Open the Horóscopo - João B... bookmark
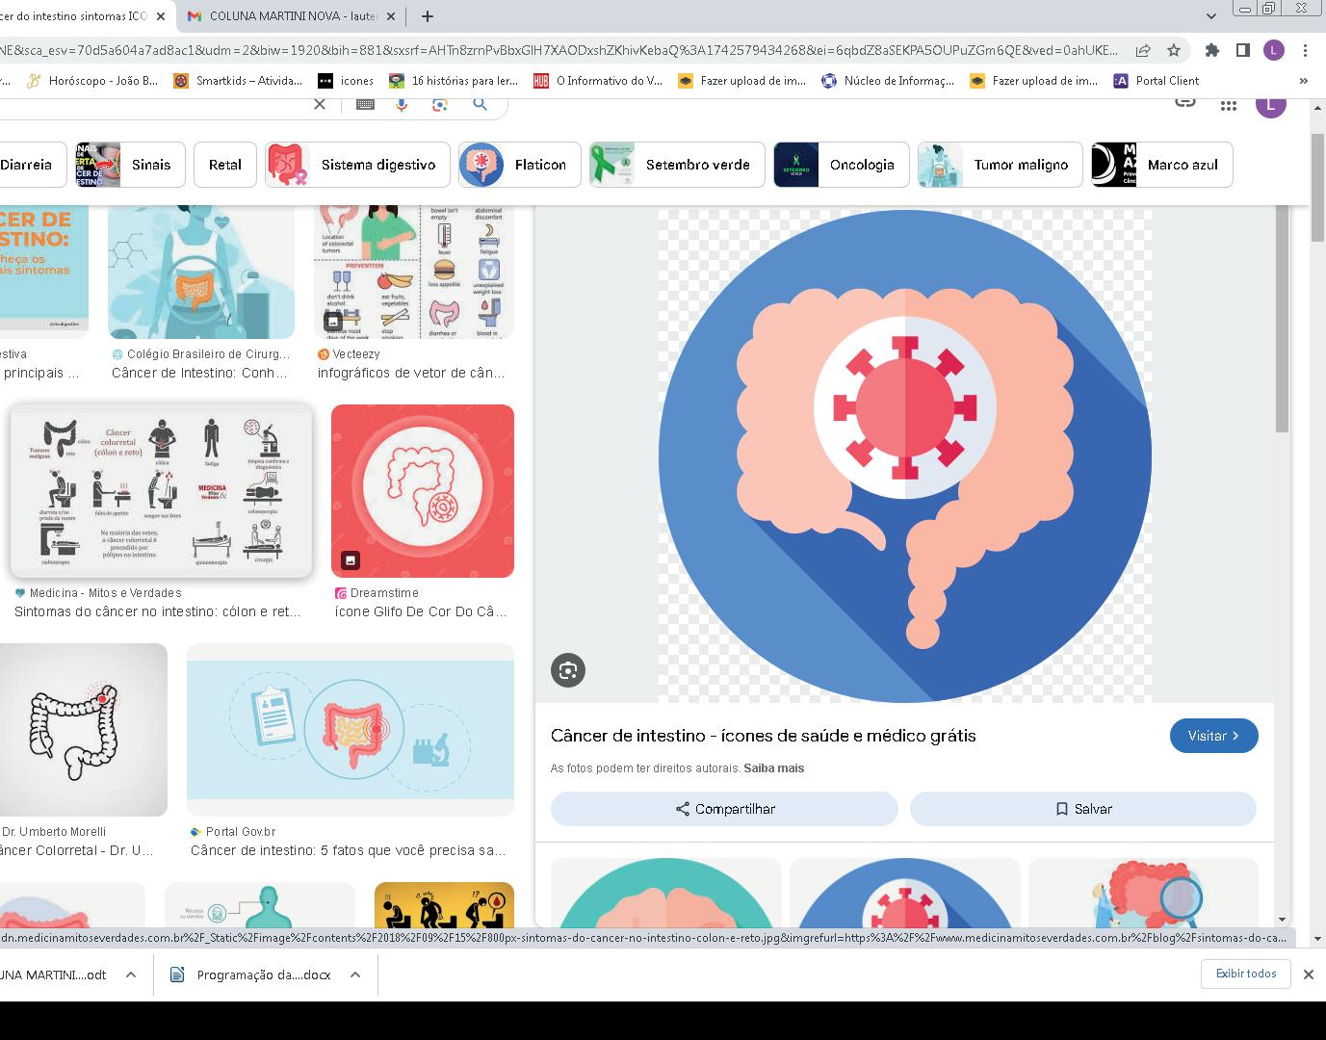 92,81
